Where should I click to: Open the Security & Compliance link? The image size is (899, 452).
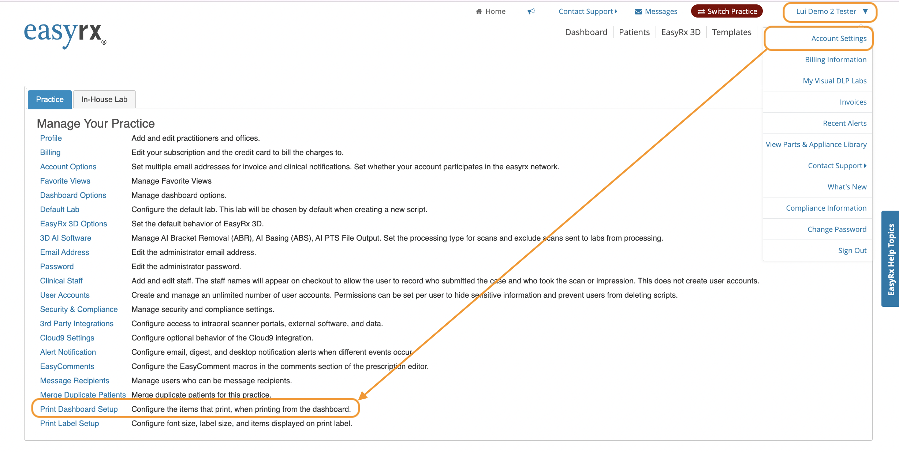pos(79,309)
